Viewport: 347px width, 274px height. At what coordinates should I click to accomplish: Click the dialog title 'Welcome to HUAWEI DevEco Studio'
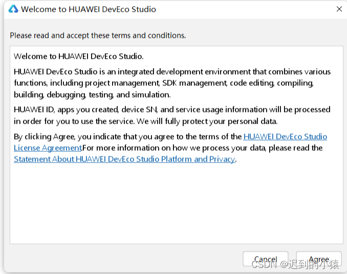tap(89, 9)
